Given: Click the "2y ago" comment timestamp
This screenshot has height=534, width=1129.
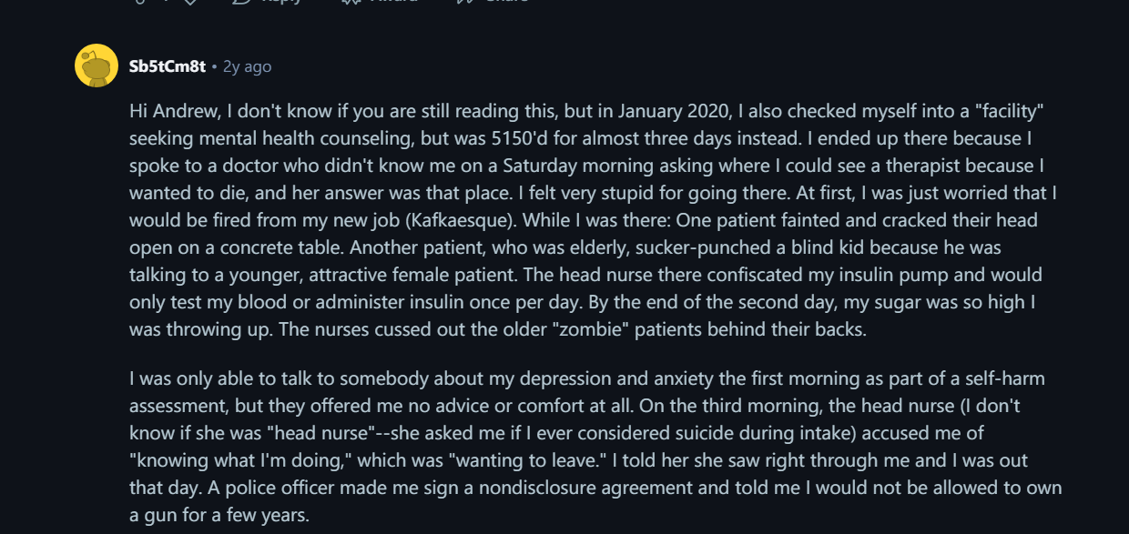Looking at the screenshot, I should [x=247, y=66].
